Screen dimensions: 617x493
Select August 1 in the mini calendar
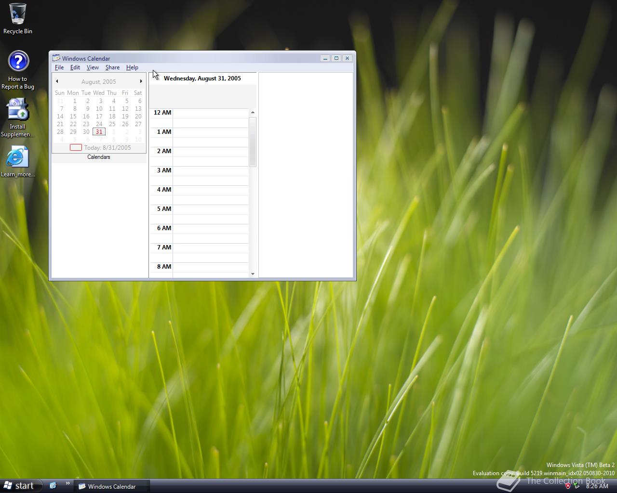coord(74,101)
